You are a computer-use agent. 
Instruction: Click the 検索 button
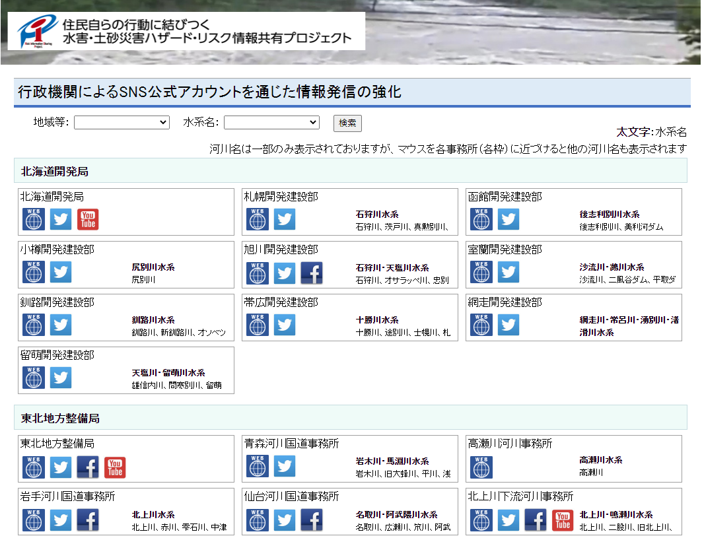click(347, 123)
